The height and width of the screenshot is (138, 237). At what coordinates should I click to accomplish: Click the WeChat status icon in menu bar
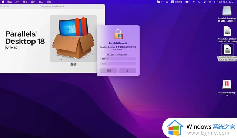pos(158,2)
